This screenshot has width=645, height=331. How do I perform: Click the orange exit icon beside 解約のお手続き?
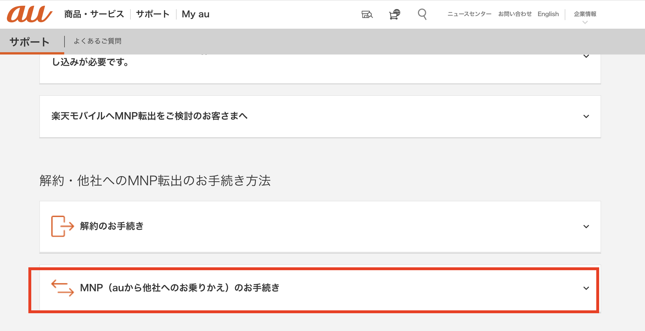tap(62, 226)
